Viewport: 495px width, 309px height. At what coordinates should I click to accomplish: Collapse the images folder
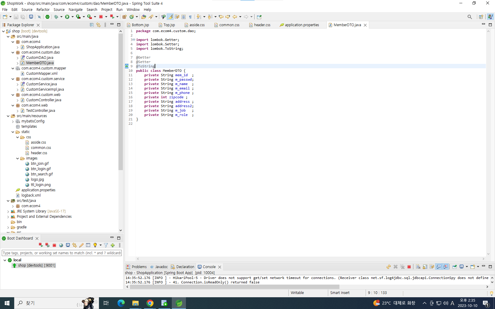[18, 158]
